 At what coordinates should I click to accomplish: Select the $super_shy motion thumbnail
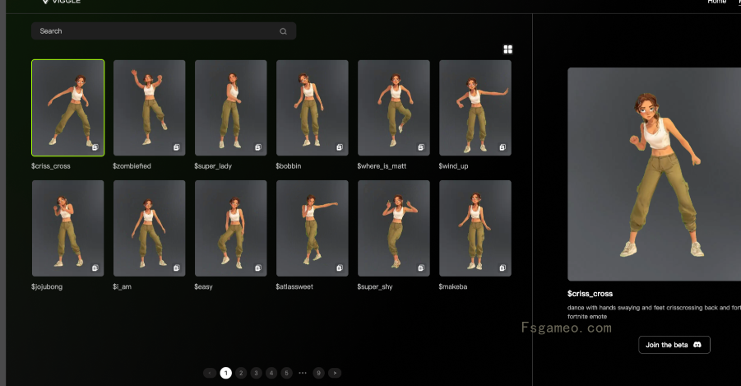click(394, 228)
